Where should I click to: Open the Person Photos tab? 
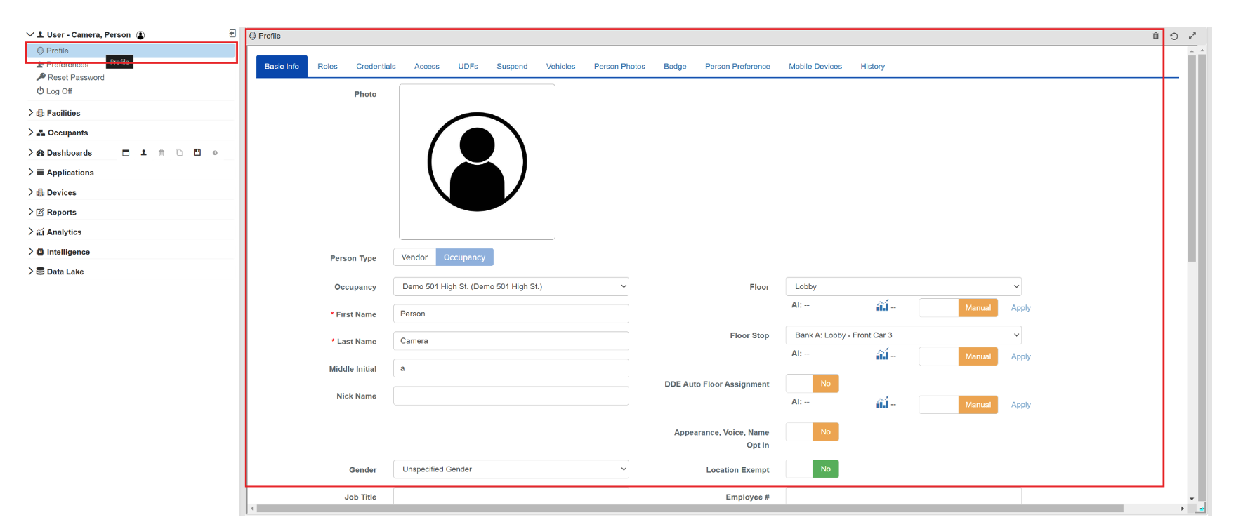pyautogui.click(x=619, y=67)
